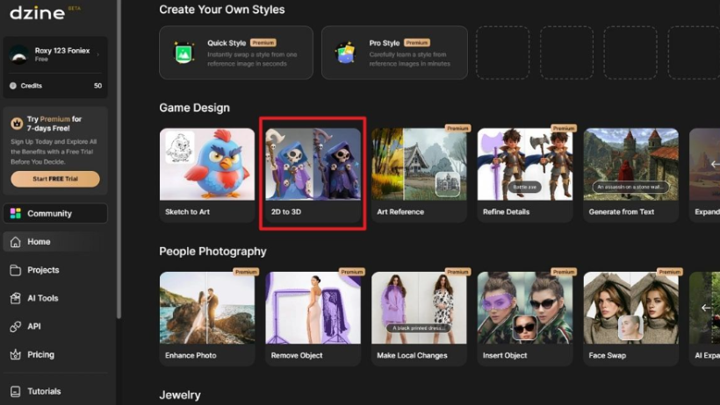This screenshot has width=720, height=405.
Task: Open the Generate from Text tool
Action: click(631, 175)
